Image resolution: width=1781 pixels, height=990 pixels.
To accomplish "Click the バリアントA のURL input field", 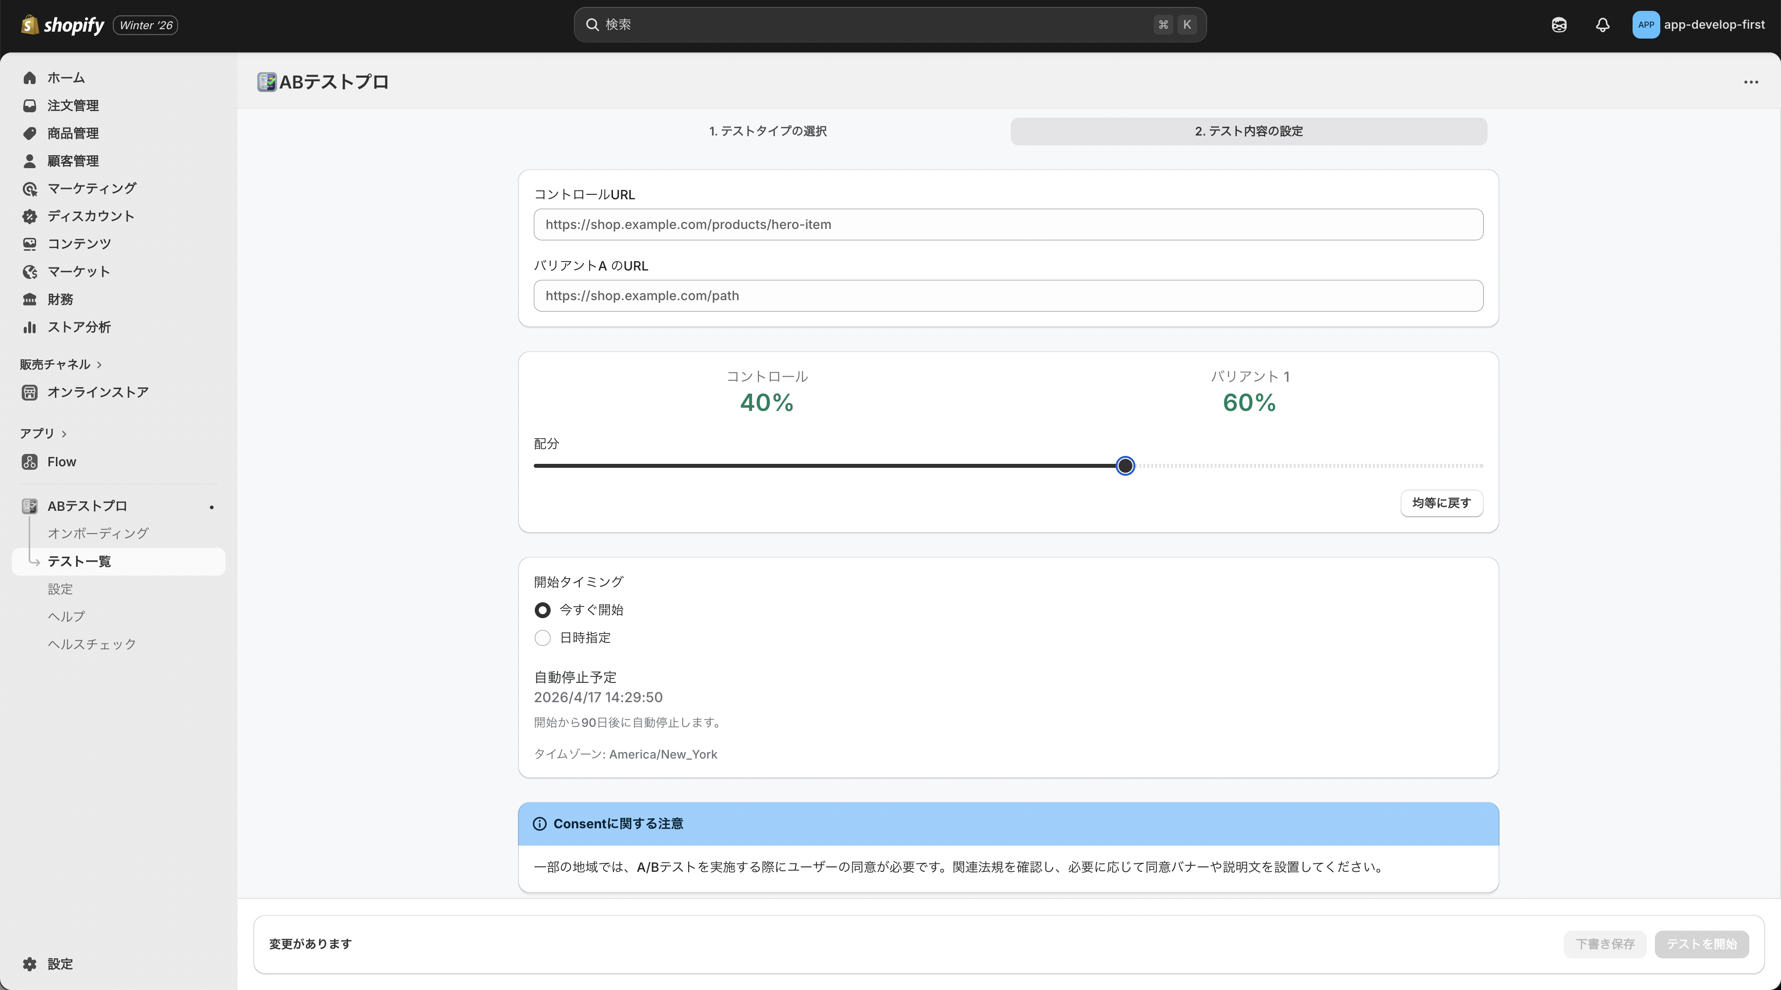I will click(x=1007, y=296).
